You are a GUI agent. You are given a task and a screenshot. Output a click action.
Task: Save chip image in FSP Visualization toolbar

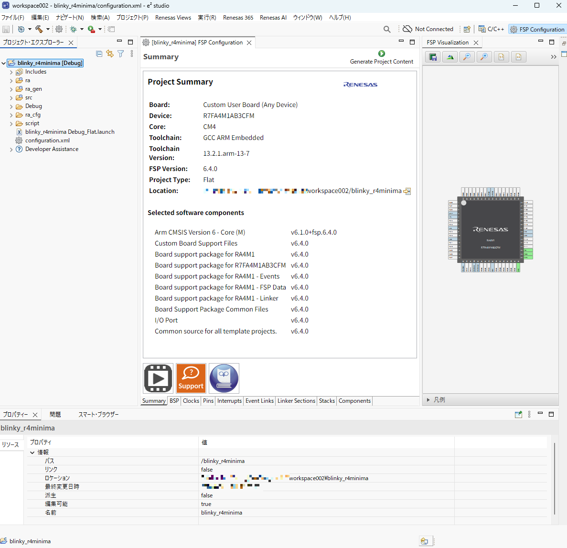433,57
